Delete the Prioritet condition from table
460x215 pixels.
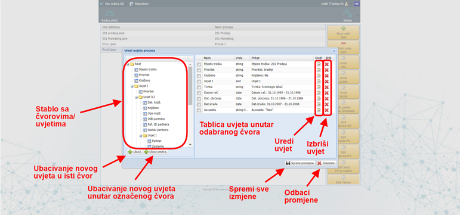[326, 70]
